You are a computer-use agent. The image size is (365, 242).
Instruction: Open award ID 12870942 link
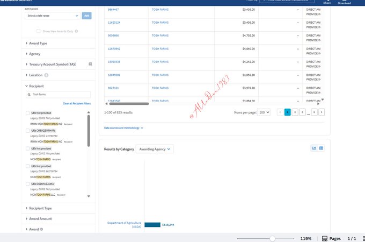[114, 48]
